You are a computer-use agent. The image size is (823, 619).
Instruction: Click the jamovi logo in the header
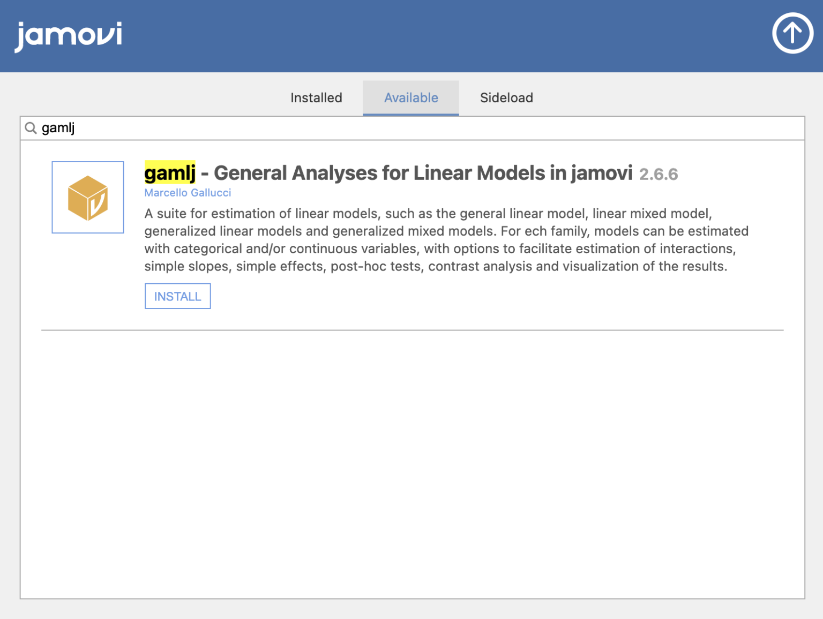point(69,34)
